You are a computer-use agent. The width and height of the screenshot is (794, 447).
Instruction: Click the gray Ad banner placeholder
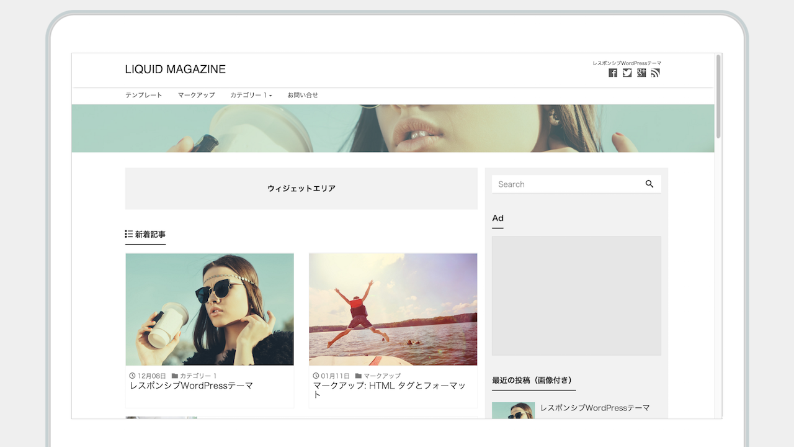[x=576, y=296]
